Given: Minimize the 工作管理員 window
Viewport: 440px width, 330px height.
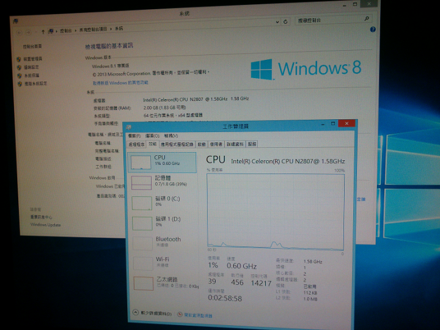Looking at the screenshot, I should (x=323, y=123).
